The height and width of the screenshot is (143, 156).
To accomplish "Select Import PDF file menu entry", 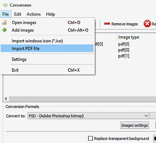I will tap(47, 48).
